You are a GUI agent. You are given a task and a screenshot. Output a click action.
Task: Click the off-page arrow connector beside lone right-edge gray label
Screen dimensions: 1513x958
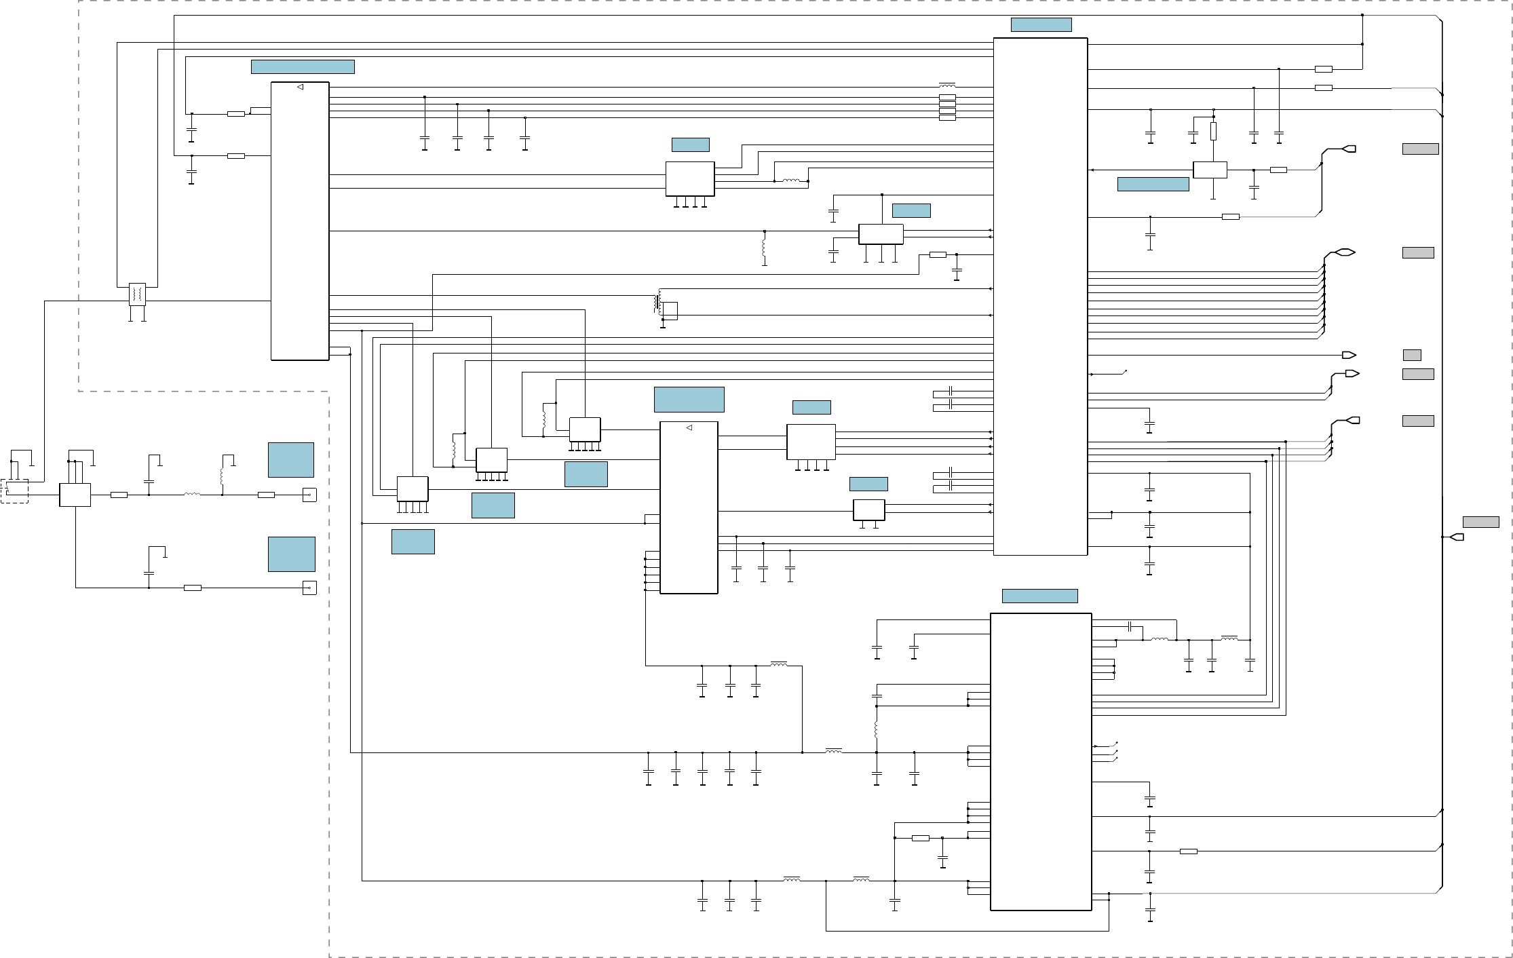click(x=1456, y=537)
